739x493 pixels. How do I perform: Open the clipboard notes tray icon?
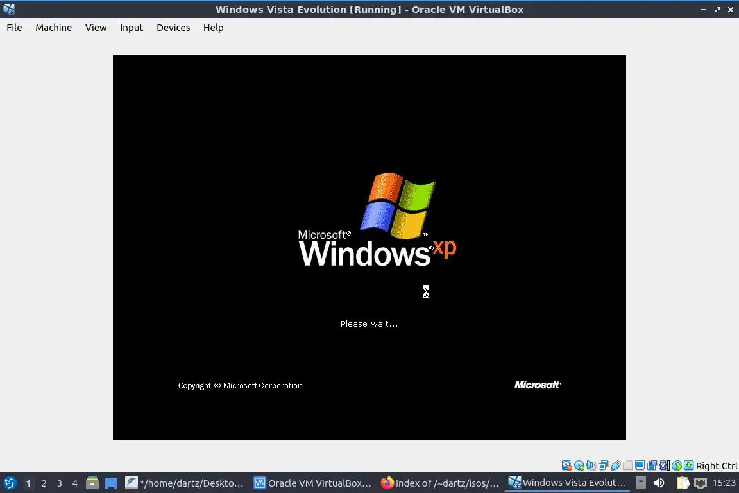(683, 483)
